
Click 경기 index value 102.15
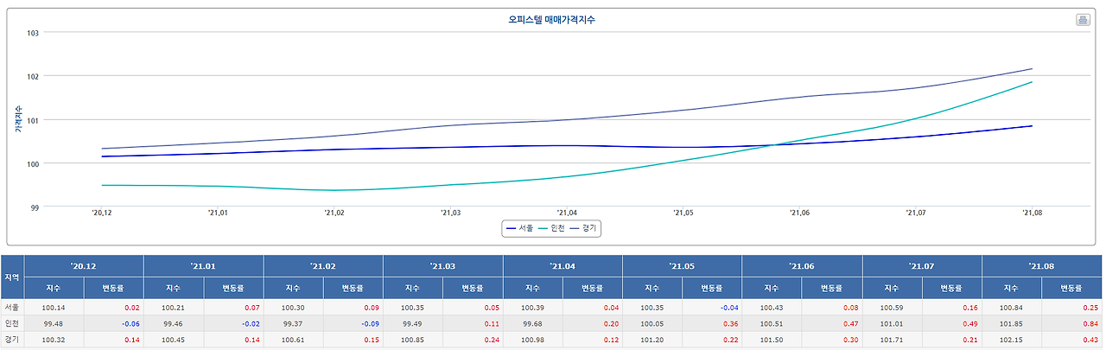[1011, 339]
